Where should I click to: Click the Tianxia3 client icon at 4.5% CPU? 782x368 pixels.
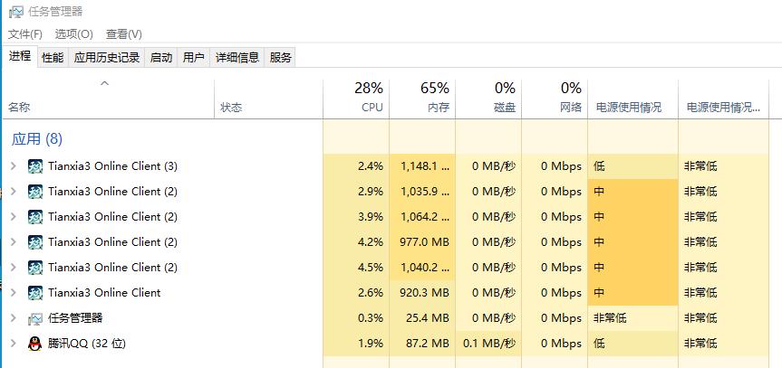click(x=35, y=268)
